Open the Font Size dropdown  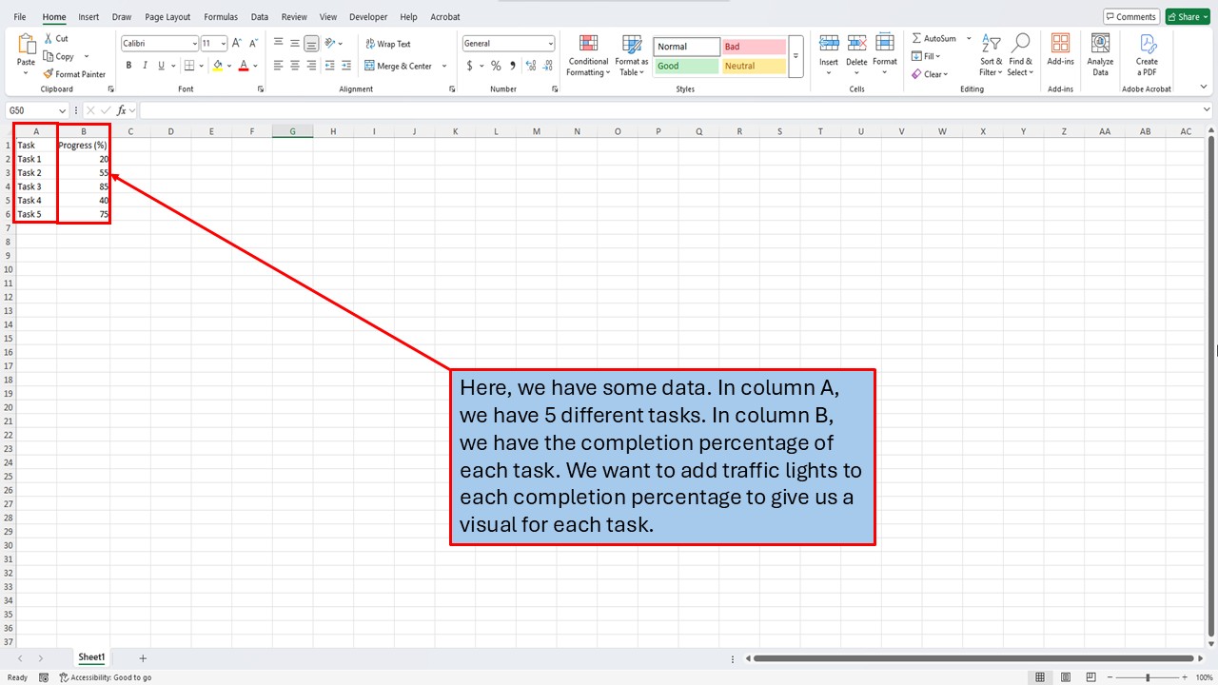(222, 43)
